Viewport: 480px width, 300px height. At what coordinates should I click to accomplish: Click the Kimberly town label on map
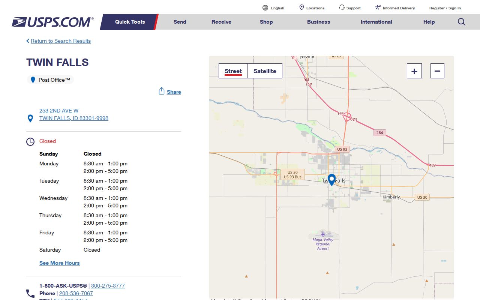[x=391, y=197]
